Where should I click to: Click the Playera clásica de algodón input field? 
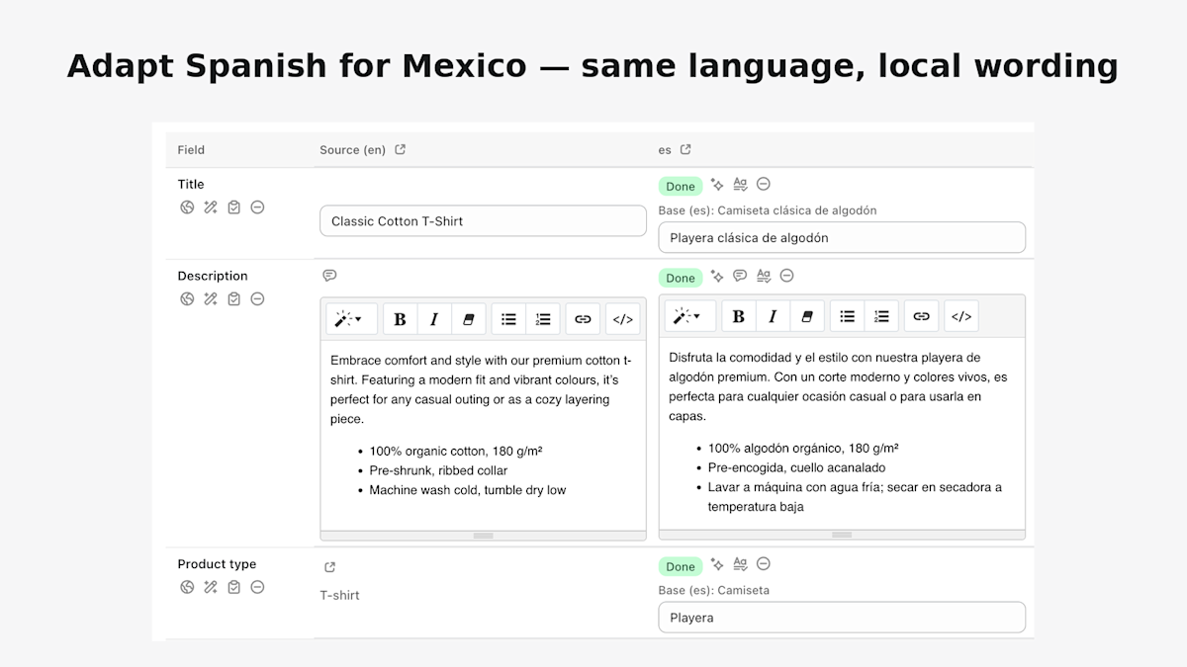pyautogui.click(x=842, y=237)
